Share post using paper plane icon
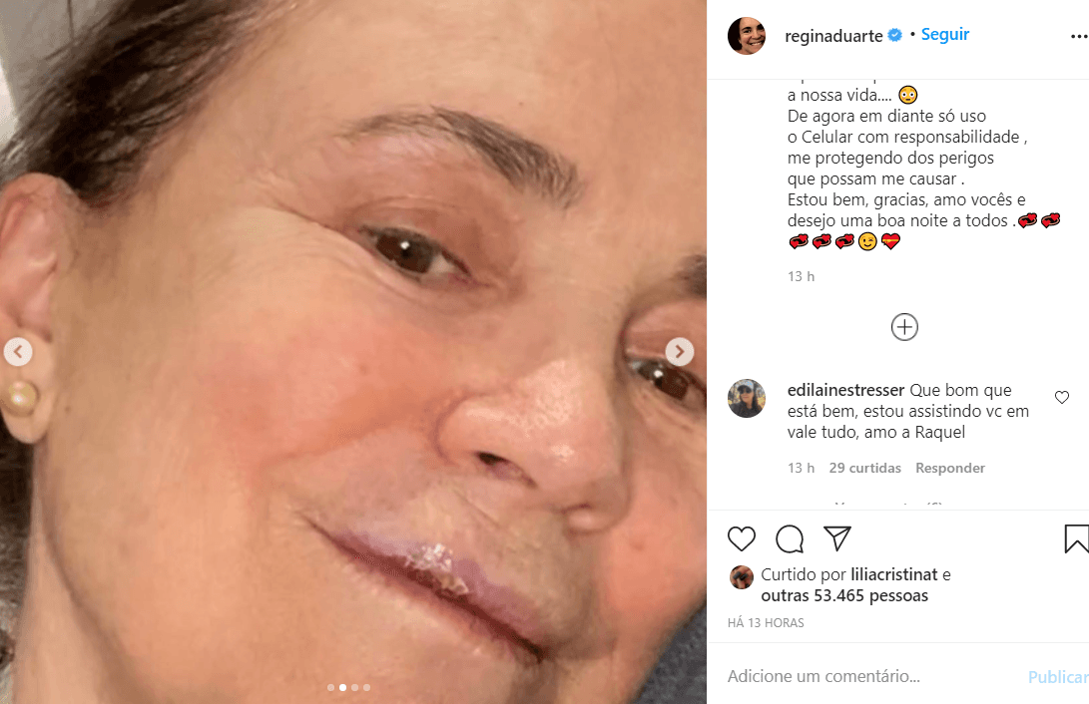The width and height of the screenshot is (1089, 704). (836, 538)
